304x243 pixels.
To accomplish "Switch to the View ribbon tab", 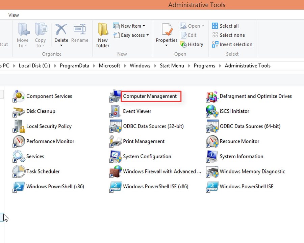I will [14, 15].
